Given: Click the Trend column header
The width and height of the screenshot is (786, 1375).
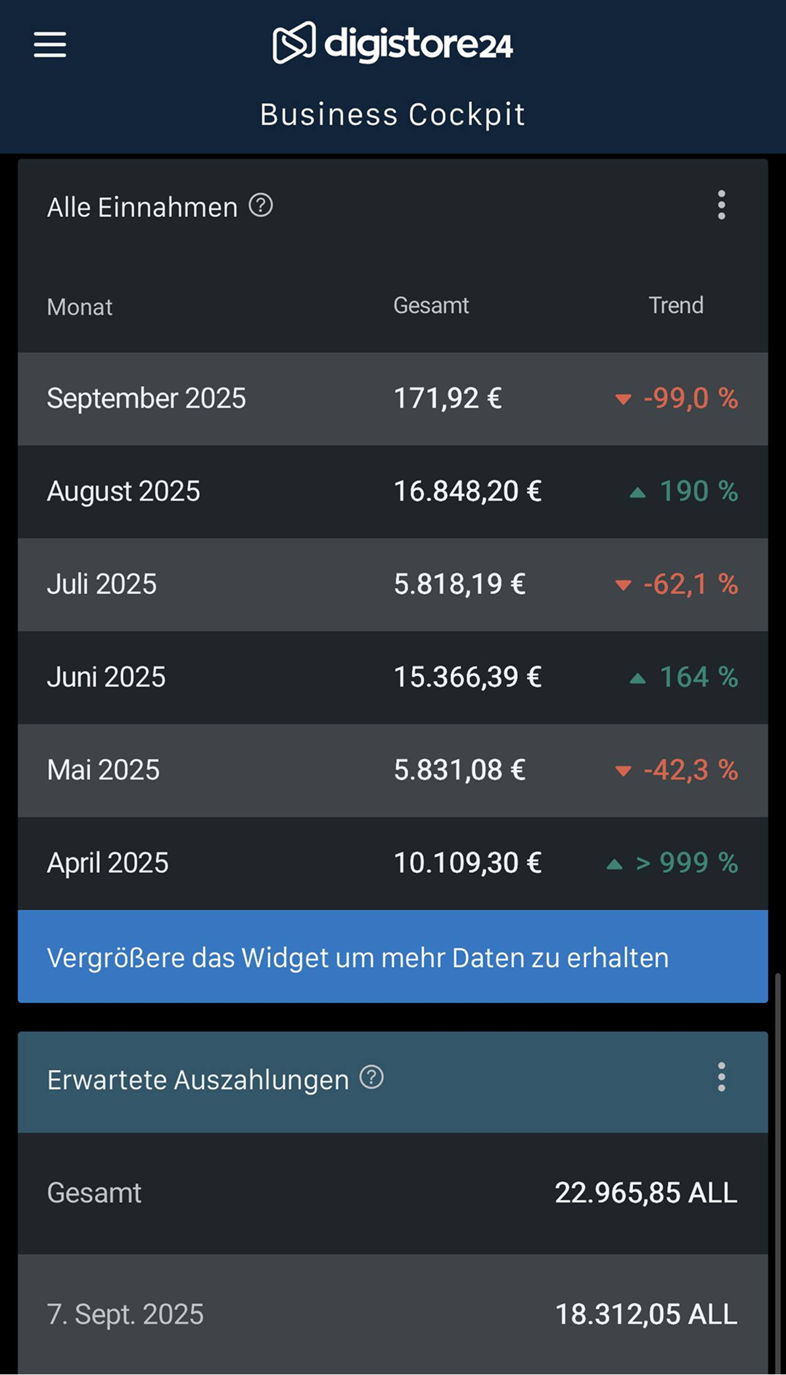Looking at the screenshot, I should (x=676, y=306).
